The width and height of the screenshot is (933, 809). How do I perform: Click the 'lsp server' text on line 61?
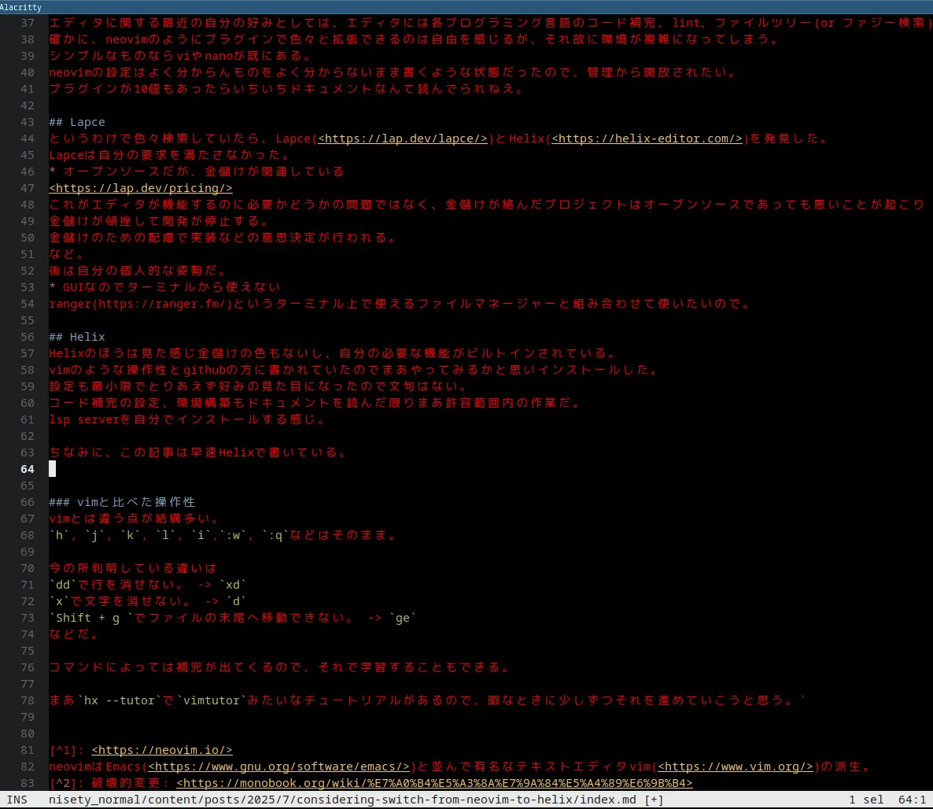pyautogui.click(x=84, y=419)
